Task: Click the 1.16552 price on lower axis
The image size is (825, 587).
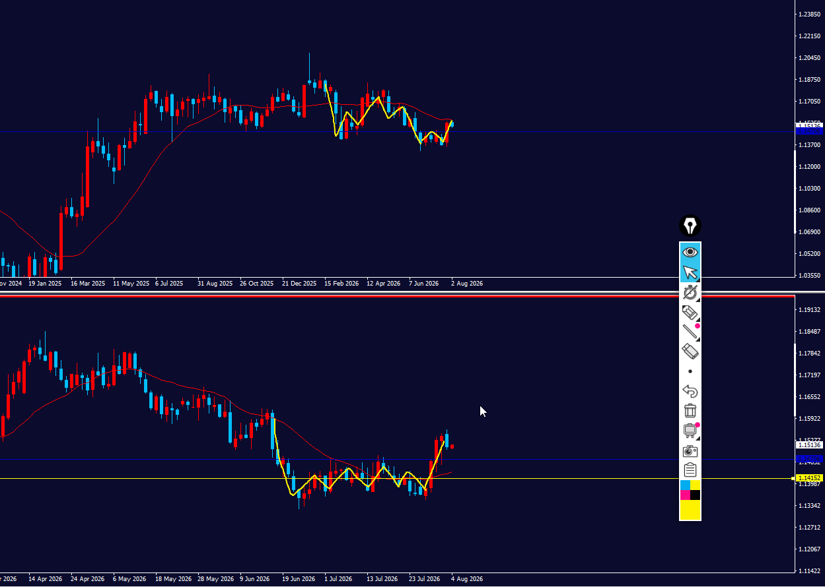Action: click(x=809, y=396)
